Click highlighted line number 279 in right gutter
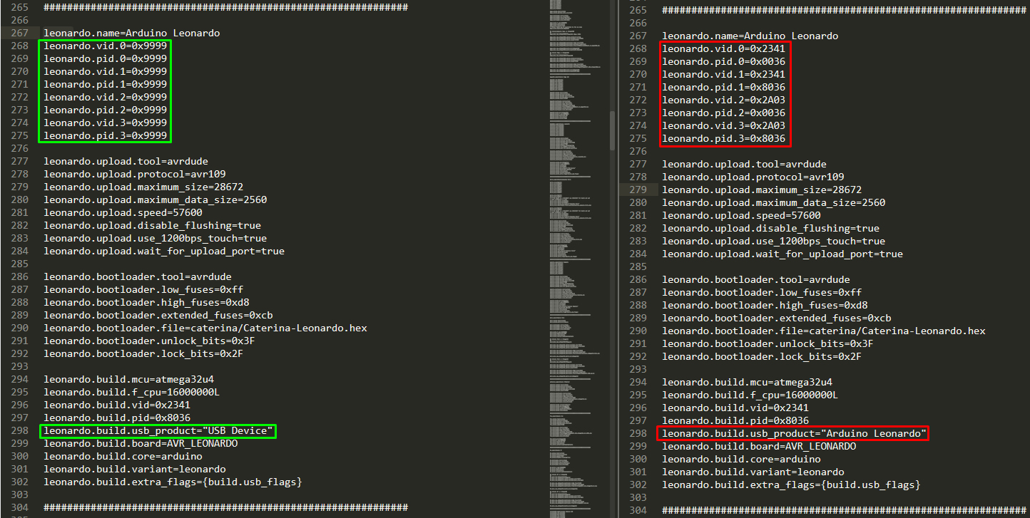This screenshot has width=1030, height=518. click(638, 190)
